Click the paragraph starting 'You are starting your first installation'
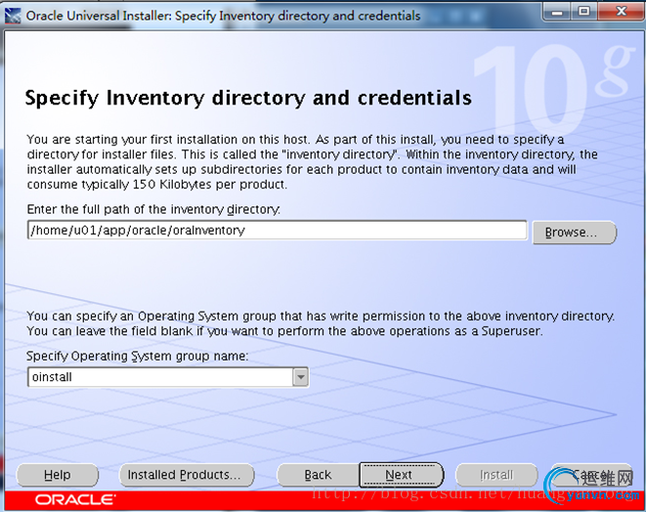 (x=313, y=162)
